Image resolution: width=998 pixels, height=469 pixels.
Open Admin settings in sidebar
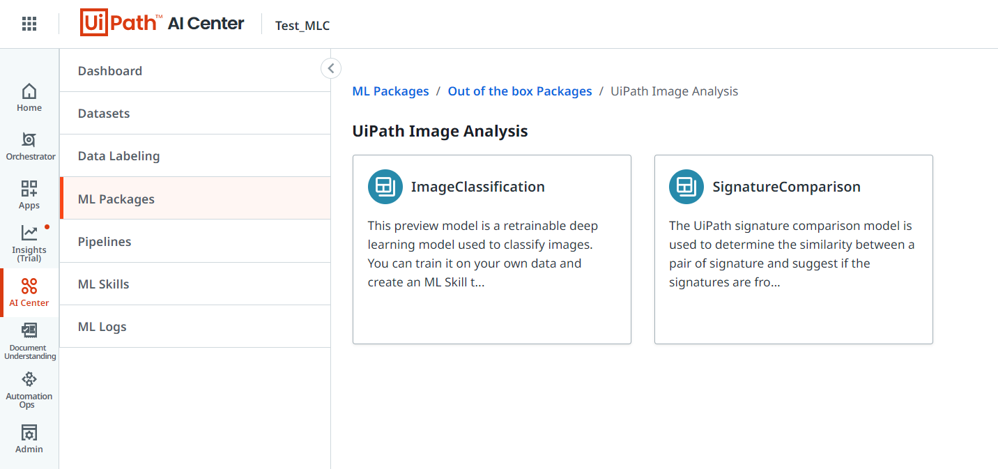pyautogui.click(x=29, y=439)
